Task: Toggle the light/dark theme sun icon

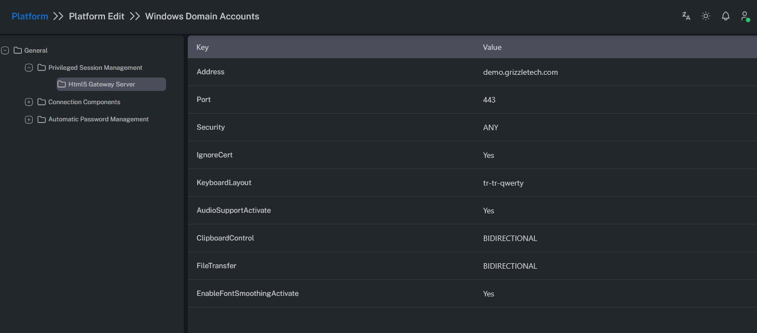Action: point(705,16)
